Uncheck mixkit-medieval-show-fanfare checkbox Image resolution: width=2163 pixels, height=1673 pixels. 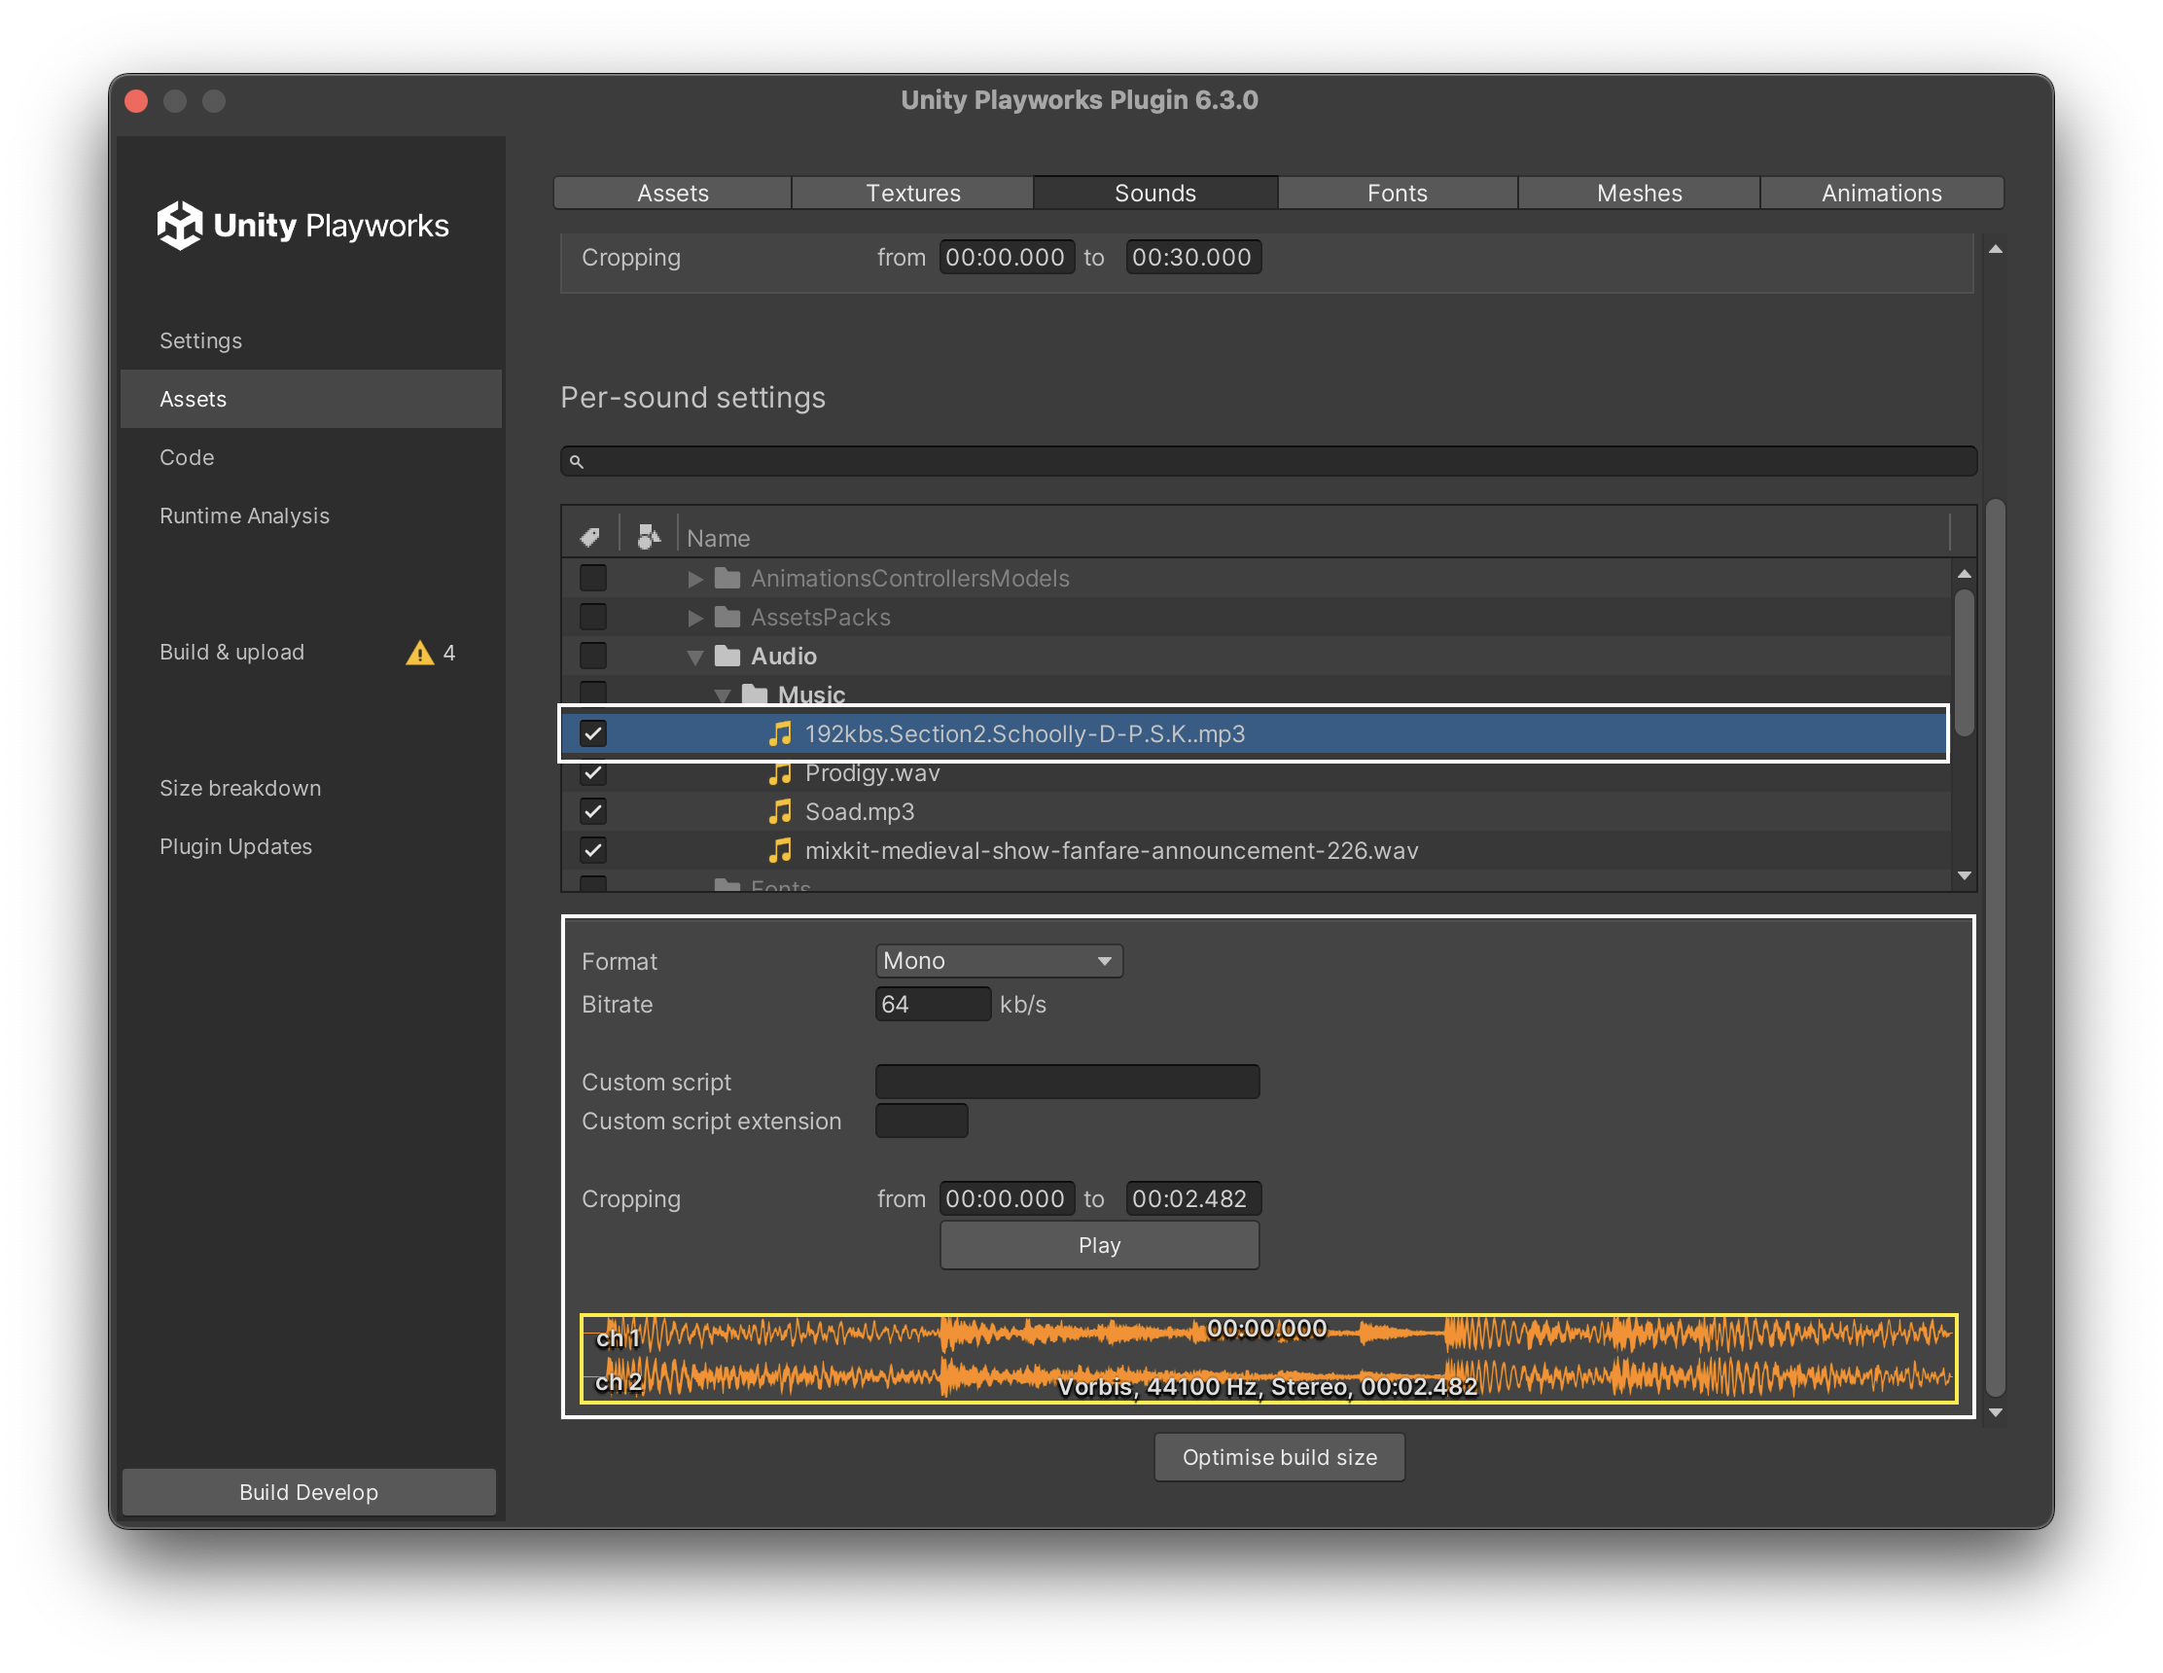[593, 850]
